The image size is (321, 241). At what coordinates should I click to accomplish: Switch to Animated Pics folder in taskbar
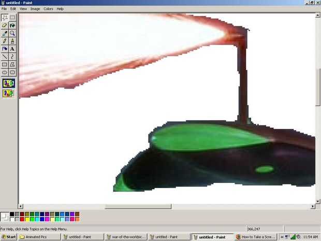39,237
